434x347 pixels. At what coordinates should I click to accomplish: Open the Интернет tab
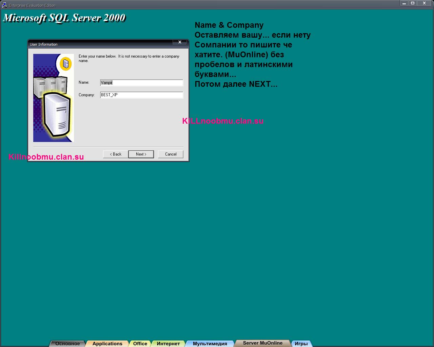coord(168,344)
